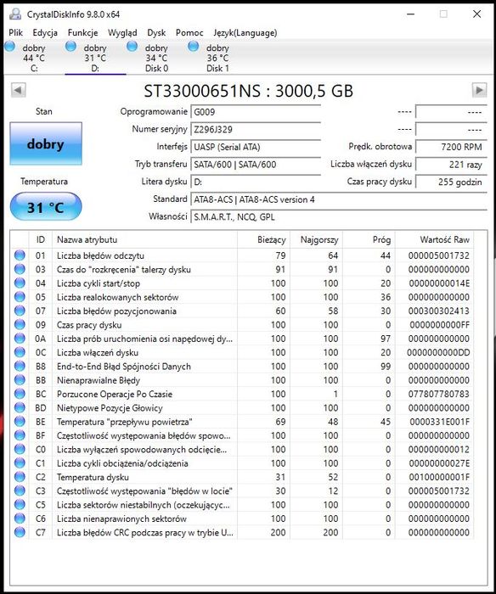Click blue status orb of Disk 0

pyautogui.click(x=132, y=47)
